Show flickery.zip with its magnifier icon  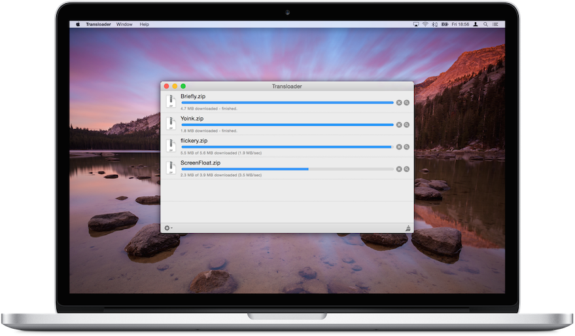(x=406, y=147)
